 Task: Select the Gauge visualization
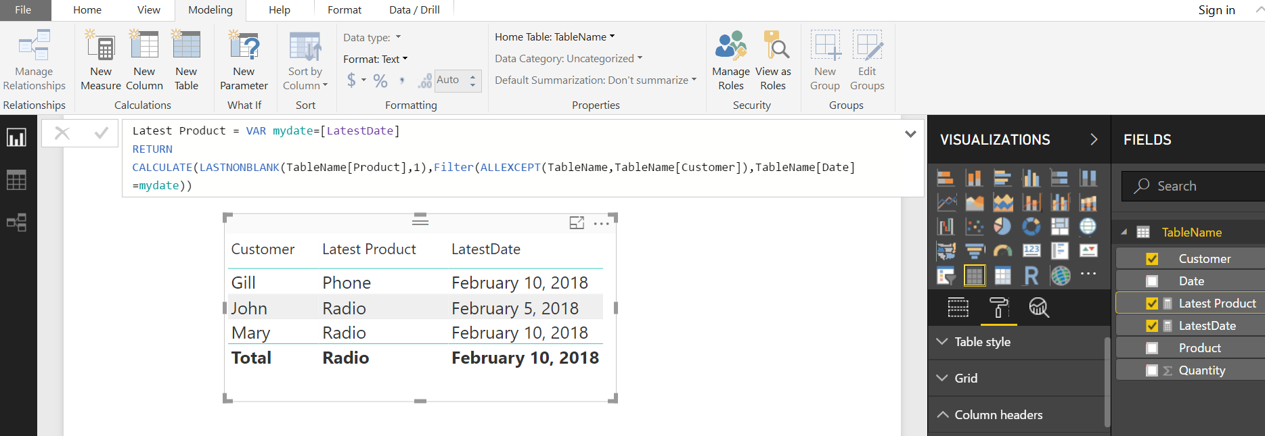coord(1002,251)
